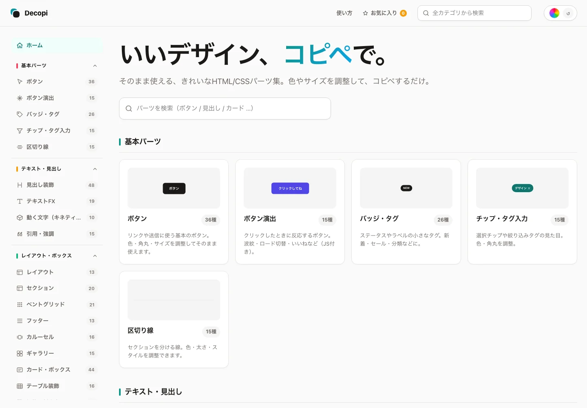Click the 48 count beside 見出し装飾
This screenshot has width=587, height=408.
coord(91,185)
